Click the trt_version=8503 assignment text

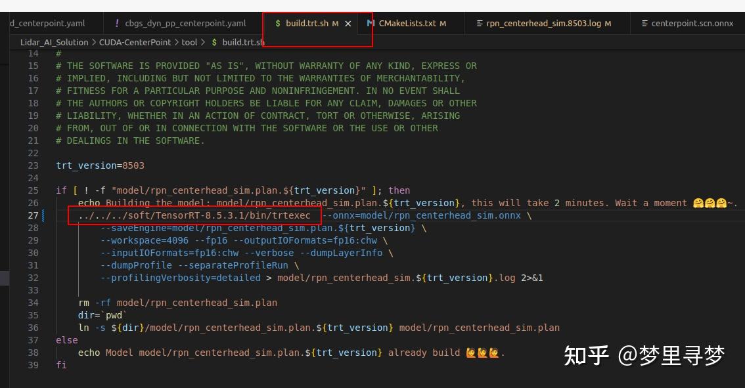pyautogui.click(x=101, y=165)
